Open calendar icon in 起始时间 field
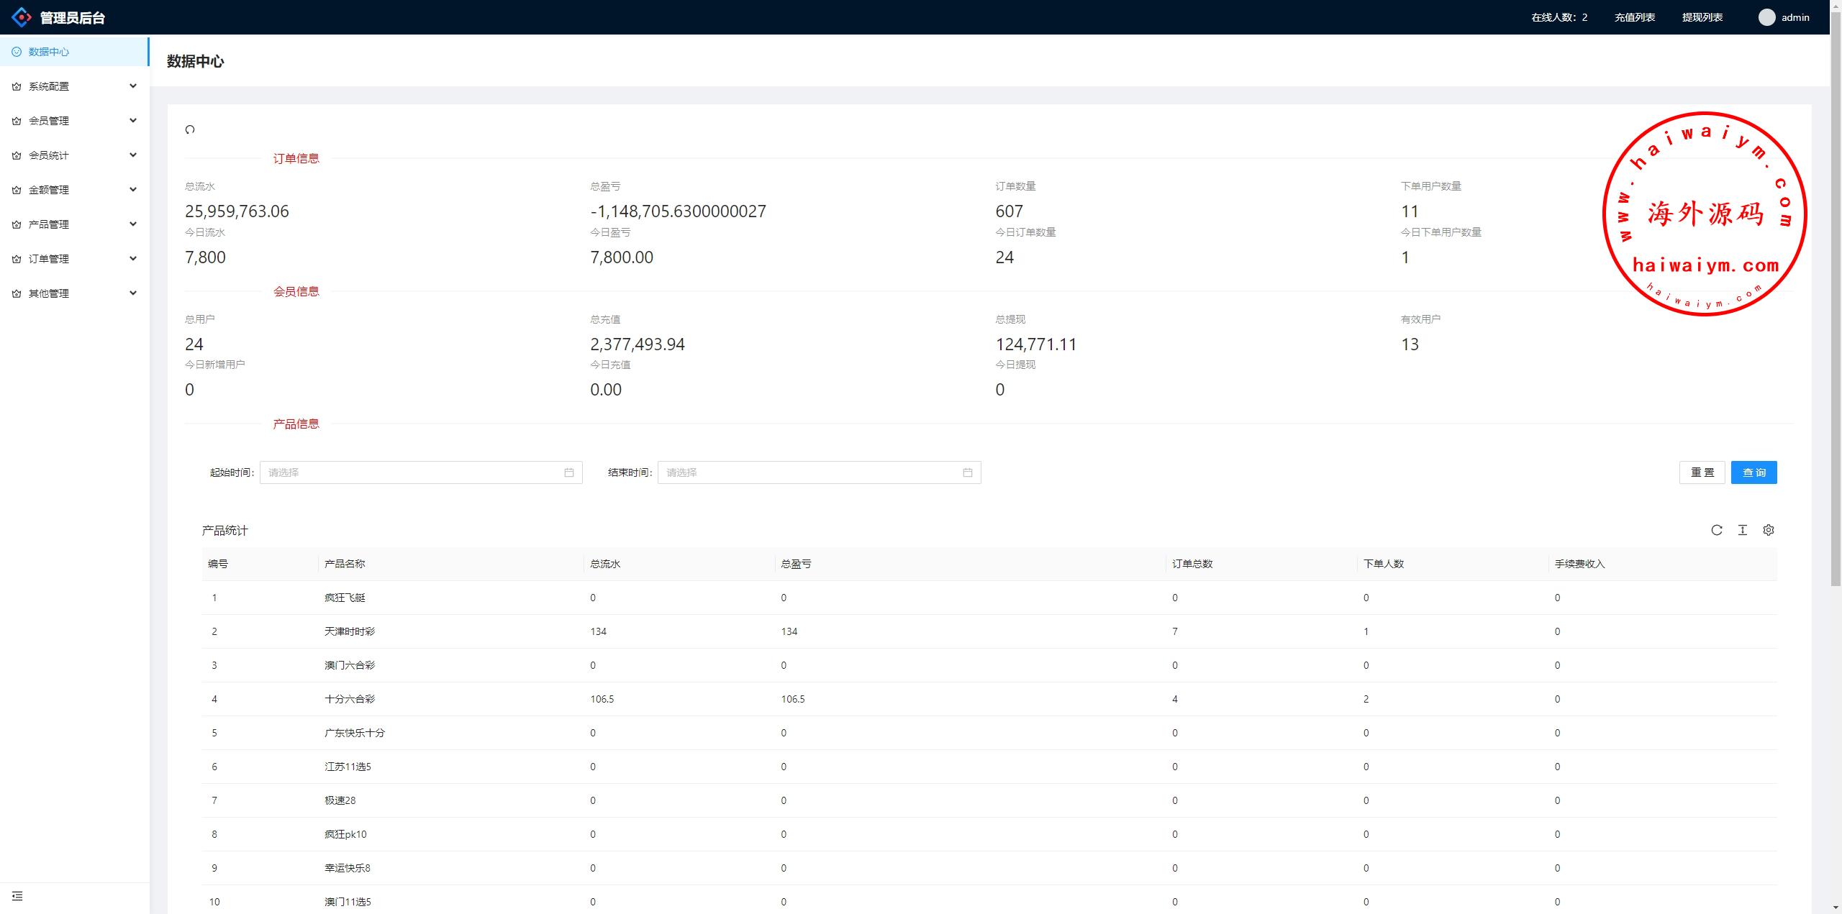Image resolution: width=1842 pixels, height=914 pixels. (x=569, y=472)
